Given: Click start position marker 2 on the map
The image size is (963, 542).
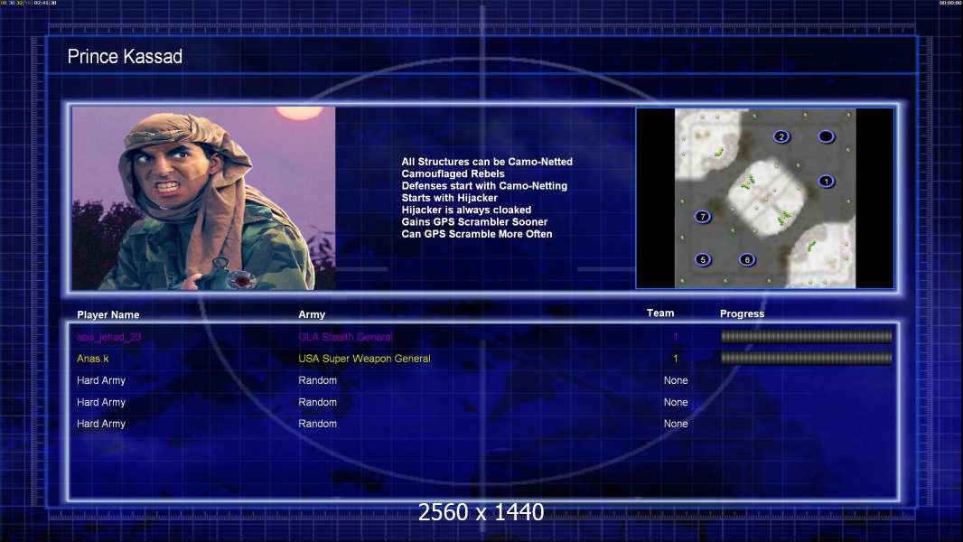Looking at the screenshot, I should click(x=781, y=137).
